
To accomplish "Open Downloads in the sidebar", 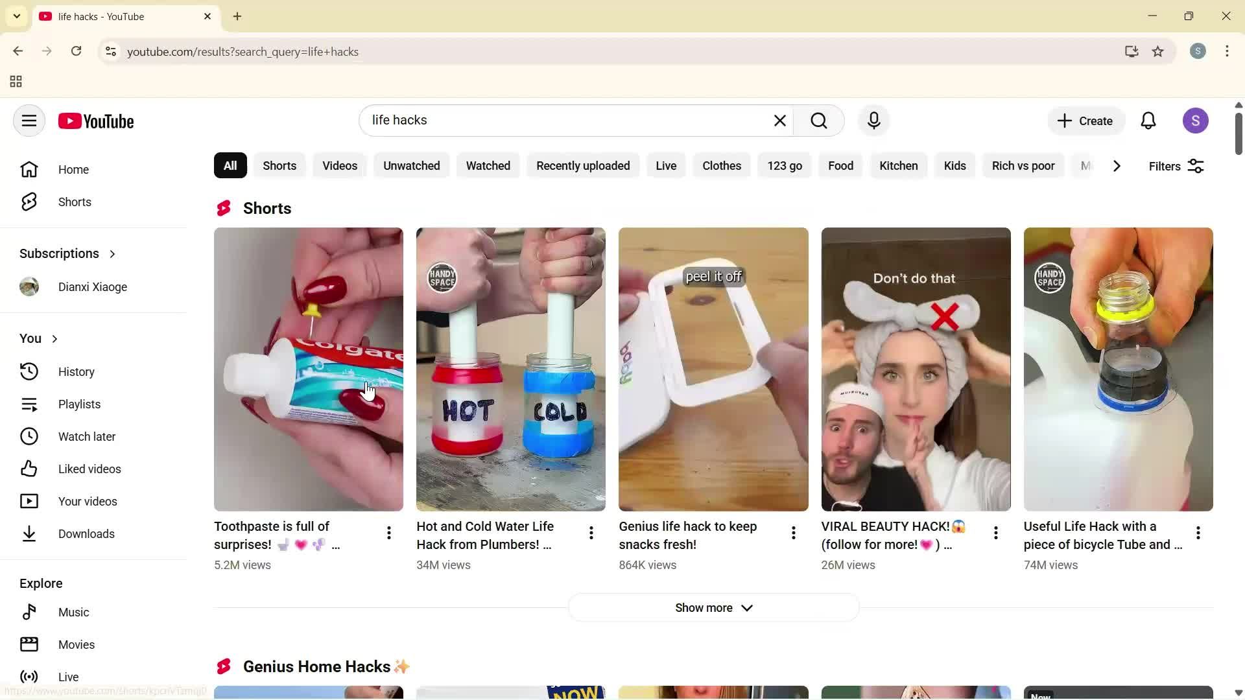I will point(88,533).
